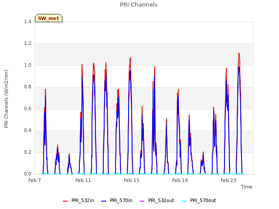This screenshot has height=209, width=279.
Task: Click the 0.2 y-axis tick label
Action: point(27,152)
